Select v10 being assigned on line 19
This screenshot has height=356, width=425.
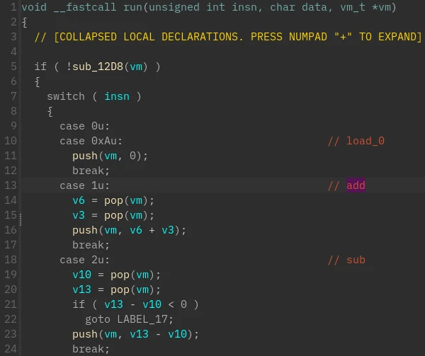tap(81, 275)
